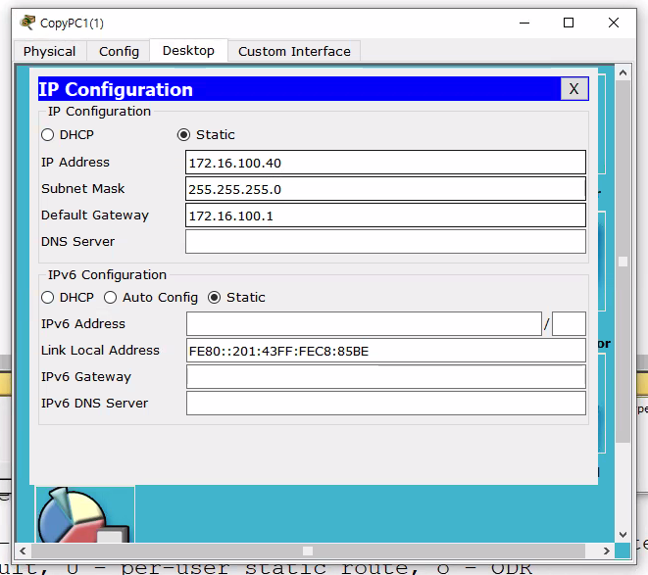Click the horizontal scrollbar thumb
Screen dimensions: 648x575
tap(308, 551)
